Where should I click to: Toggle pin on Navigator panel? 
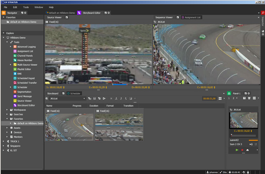[22, 13]
